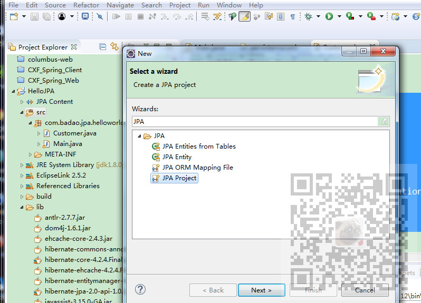
Task: Open the Refactor menu
Action: click(86, 5)
